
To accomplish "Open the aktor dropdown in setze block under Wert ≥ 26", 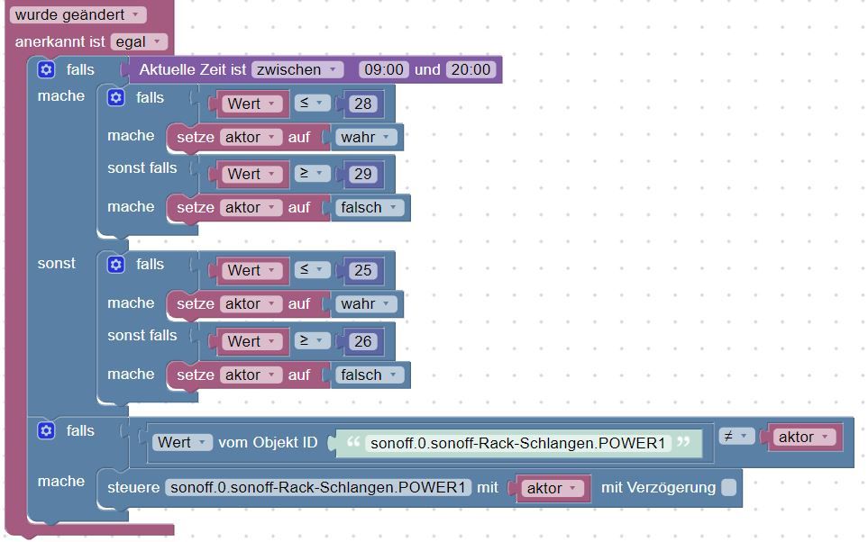I will 251,375.
